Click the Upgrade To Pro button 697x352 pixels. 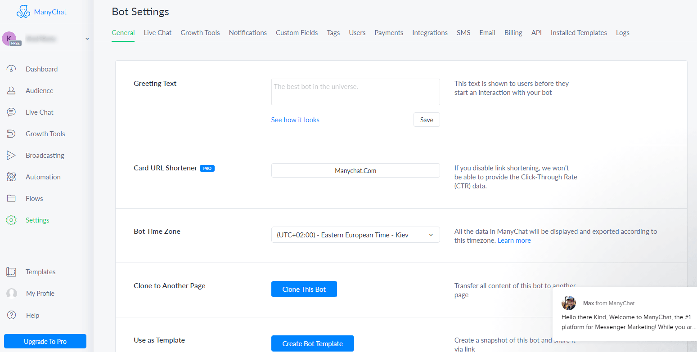pos(45,342)
